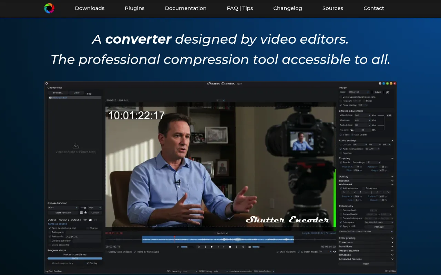The width and height of the screenshot is (441, 275).
Task: Click the blue help button
Action: tap(384, 84)
